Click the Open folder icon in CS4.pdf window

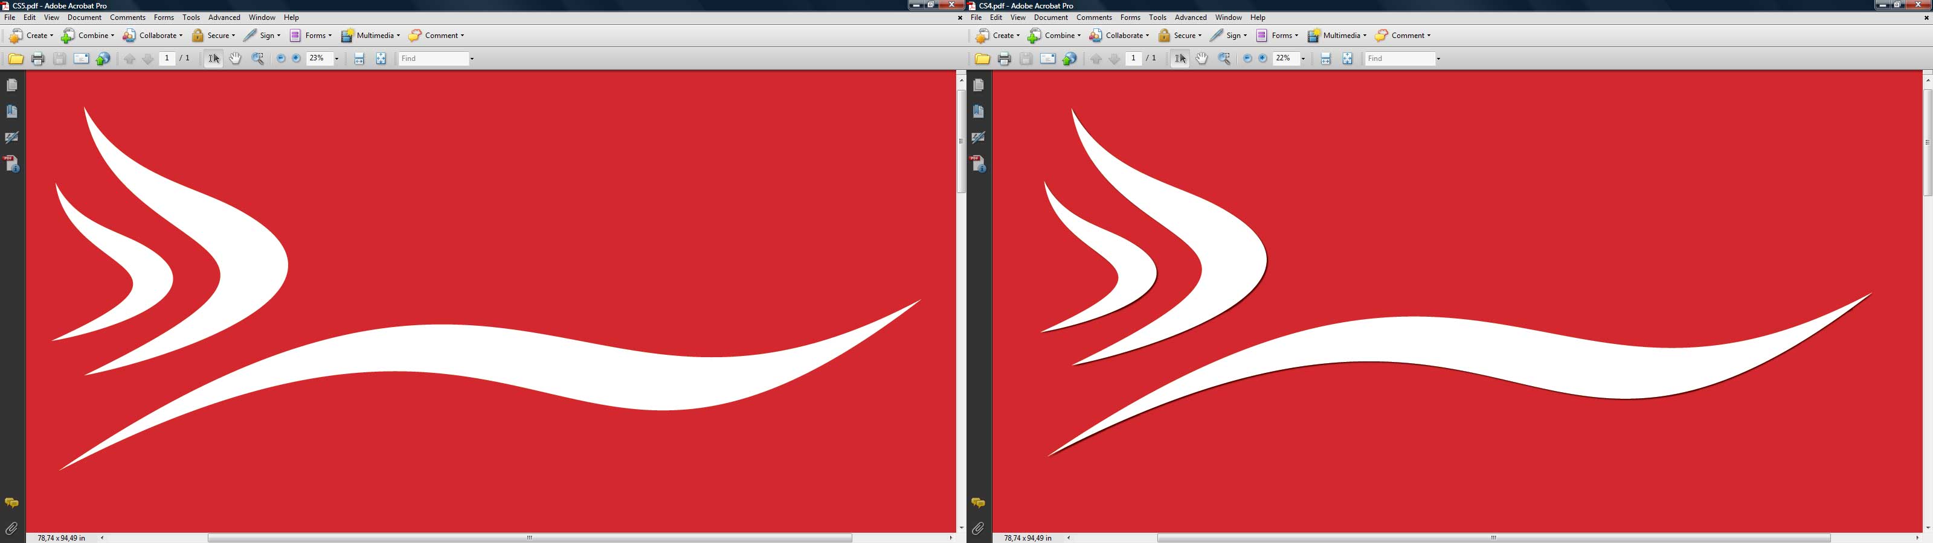pyautogui.click(x=982, y=59)
